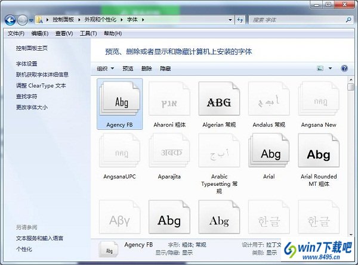Select the AngsanaUPC font icon
This screenshot has height=265, width=358.
[x=120, y=151]
